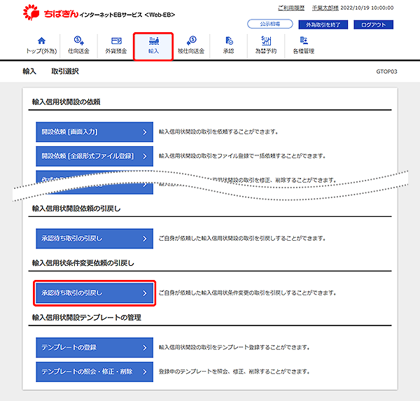Click the 取引選択 page title text
This screenshot has height=401, width=420.
pos(65,71)
